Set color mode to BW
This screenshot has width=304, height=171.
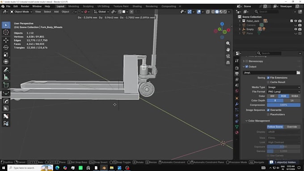pyautogui.click(x=272, y=96)
